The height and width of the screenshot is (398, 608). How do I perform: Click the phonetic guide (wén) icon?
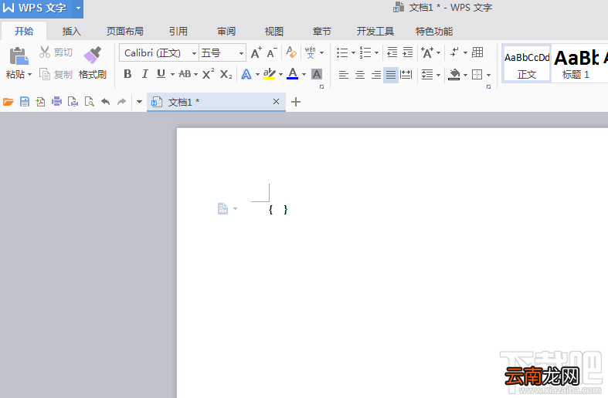point(311,52)
